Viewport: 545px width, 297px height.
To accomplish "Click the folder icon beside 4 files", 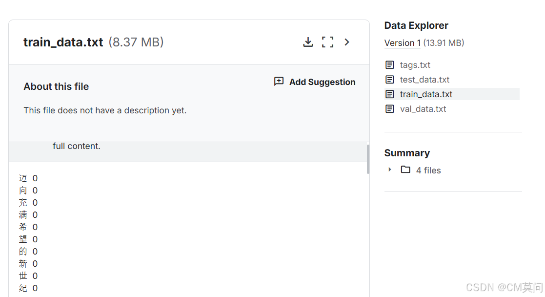I will coord(405,170).
